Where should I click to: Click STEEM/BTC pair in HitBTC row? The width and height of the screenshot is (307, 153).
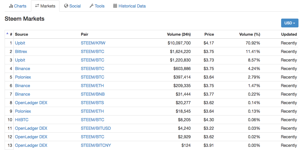click(93, 120)
